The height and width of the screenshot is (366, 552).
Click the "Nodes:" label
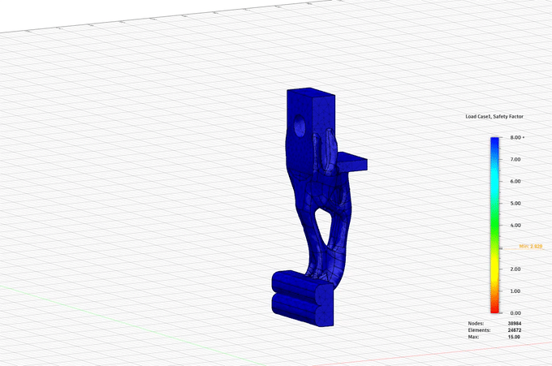pyautogui.click(x=476, y=324)
